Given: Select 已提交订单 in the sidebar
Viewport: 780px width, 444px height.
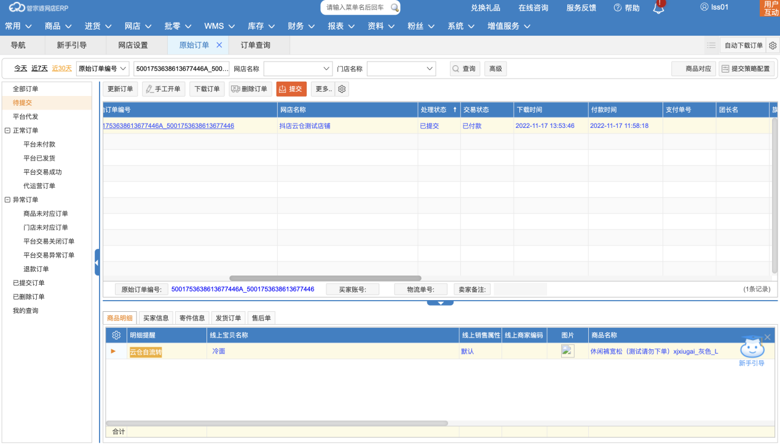Looking at the screenshot, I should [29, 283].
